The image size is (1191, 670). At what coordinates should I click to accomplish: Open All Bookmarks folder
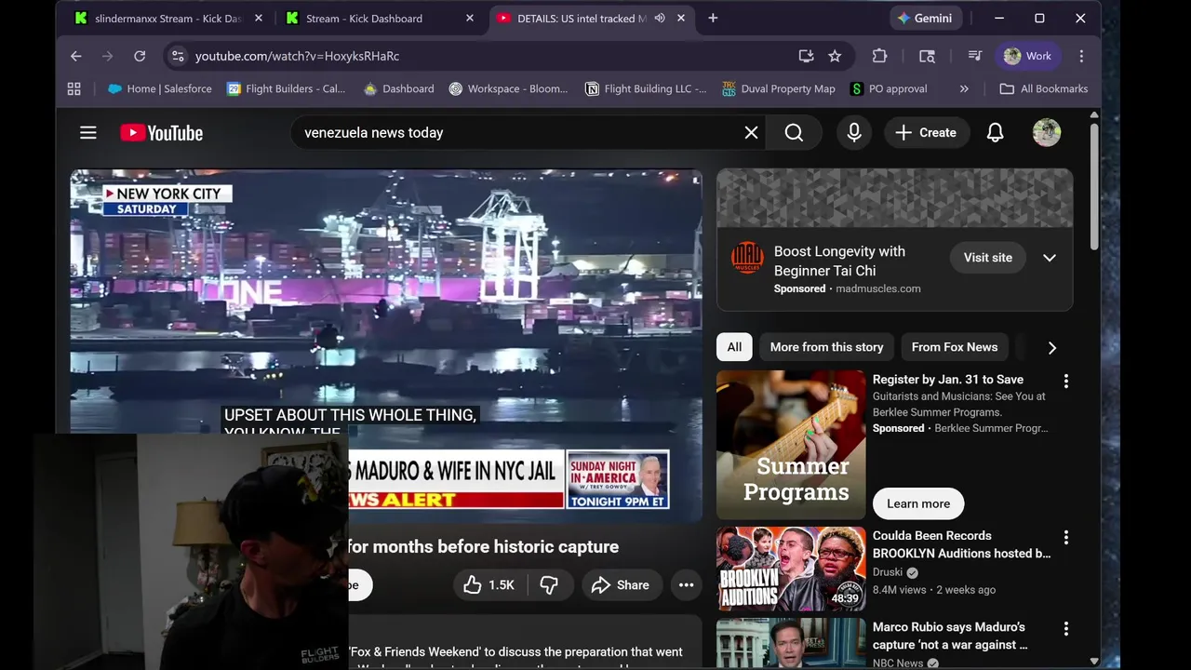(1043, 89)
